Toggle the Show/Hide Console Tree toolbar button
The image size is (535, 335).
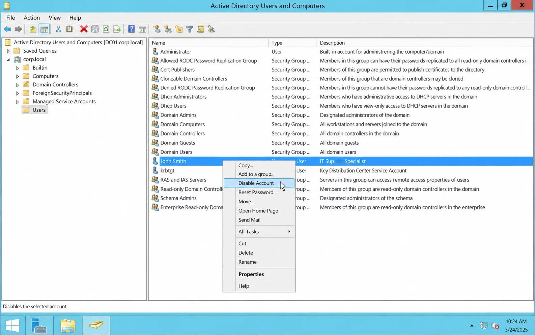(x=44, y=29)
